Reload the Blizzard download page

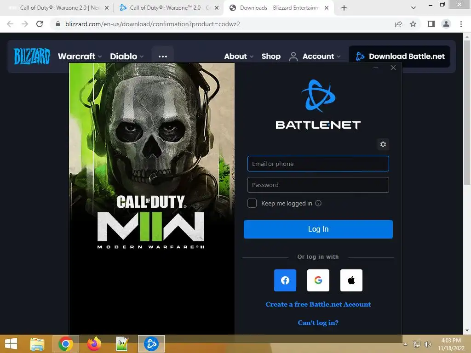pyautogui.click(x=40, y=24)
